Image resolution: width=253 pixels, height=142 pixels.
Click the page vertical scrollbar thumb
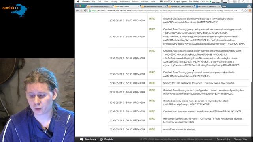pyautogui.click(x=251, y=109)
